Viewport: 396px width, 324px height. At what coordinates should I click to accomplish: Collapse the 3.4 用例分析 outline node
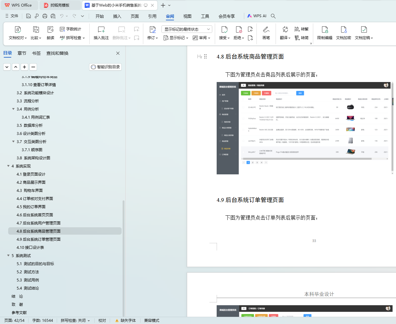[13, 109]
